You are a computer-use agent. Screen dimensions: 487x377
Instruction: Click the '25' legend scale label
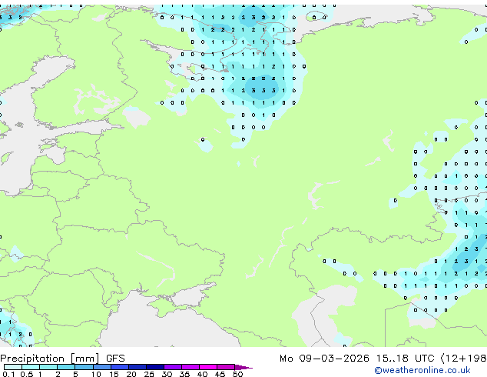[x=149, y=374]
